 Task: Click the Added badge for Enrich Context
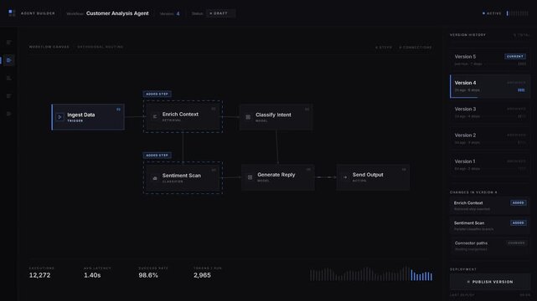tap(519, 202)
